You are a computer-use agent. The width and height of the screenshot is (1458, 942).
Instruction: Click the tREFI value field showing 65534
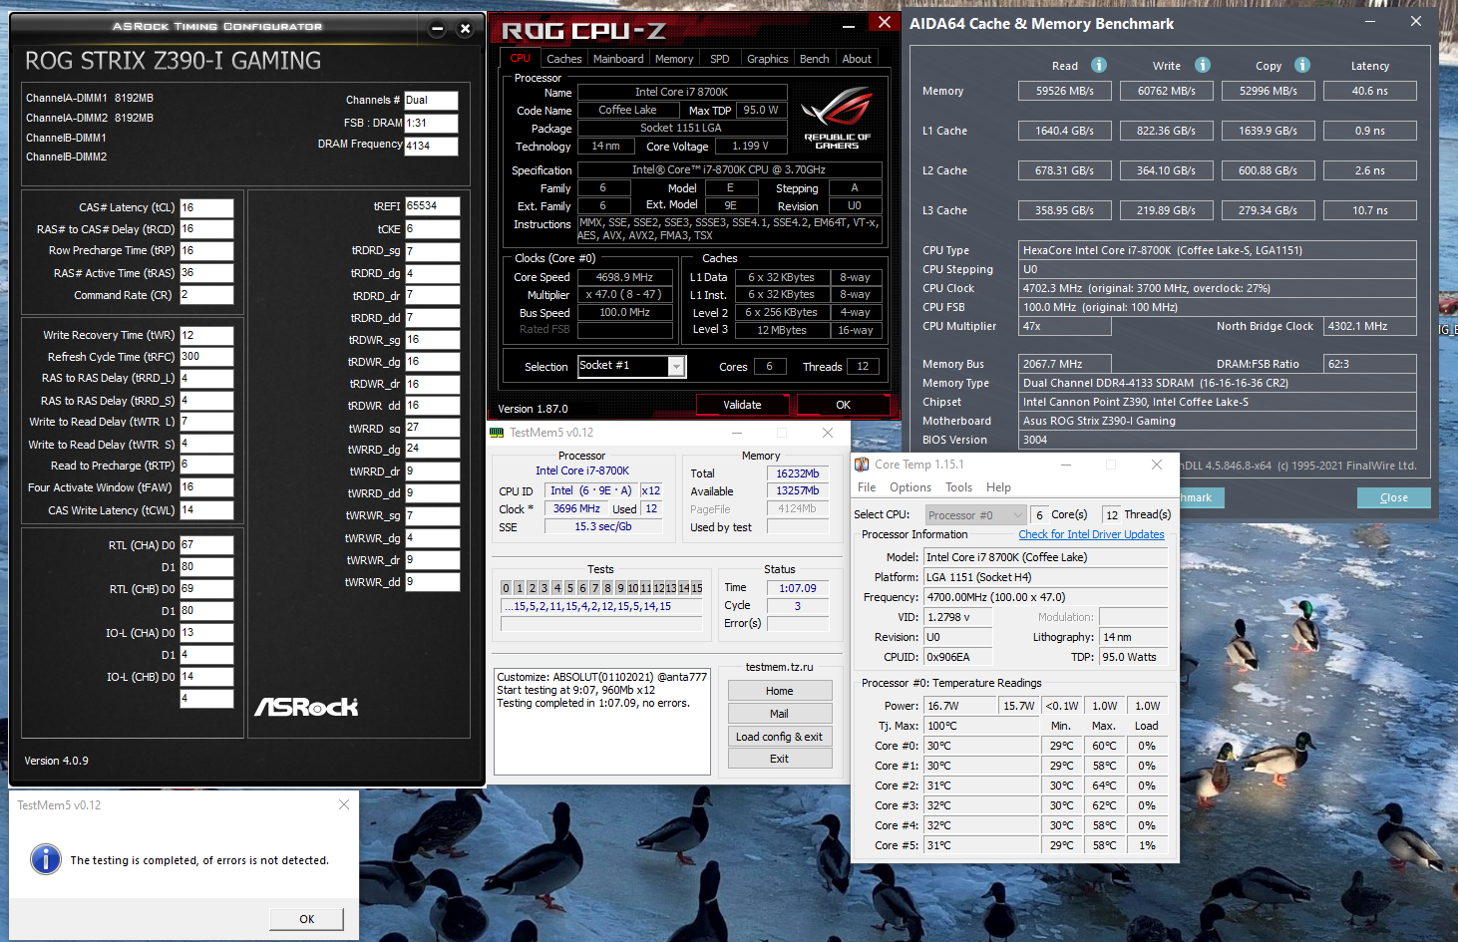click(x=433, y=206)
